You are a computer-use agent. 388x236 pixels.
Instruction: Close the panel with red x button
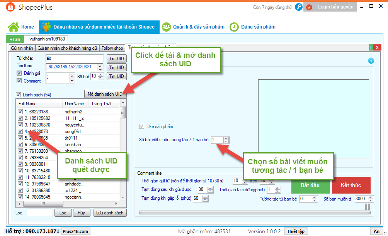[376, 48]
